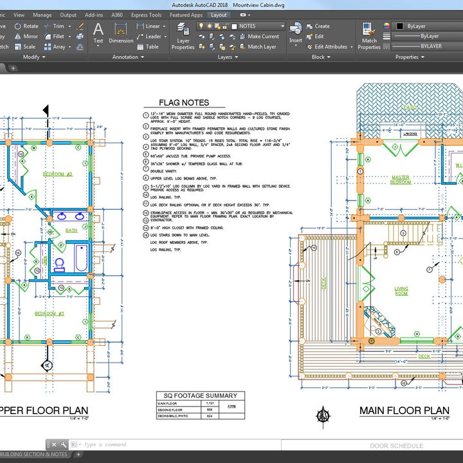Click Edit block
This screenshot has width=463, height=463.
314,36
